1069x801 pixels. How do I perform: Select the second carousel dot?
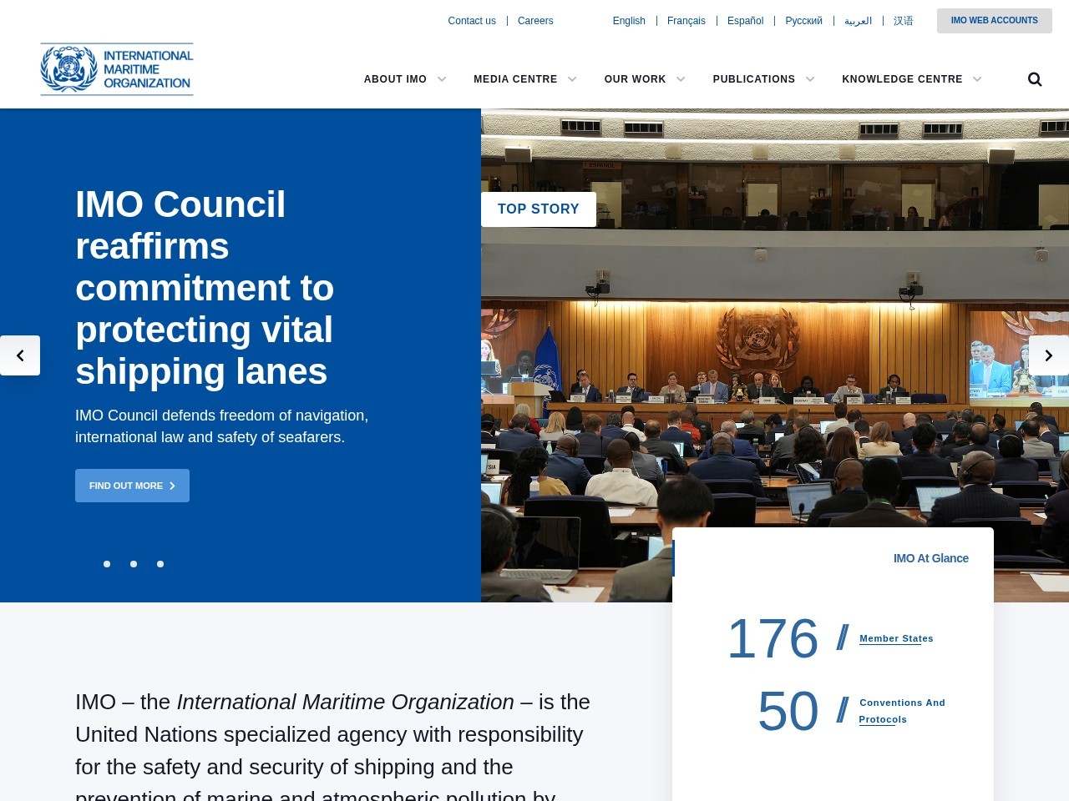click(134, 564)
